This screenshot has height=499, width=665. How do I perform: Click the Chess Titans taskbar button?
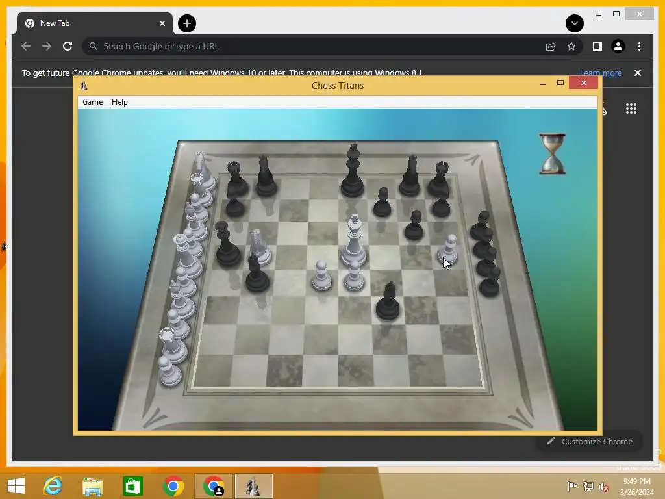point(254,486)
